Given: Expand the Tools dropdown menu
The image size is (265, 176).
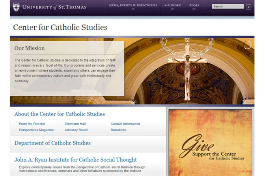Looking at the screenshot, I should tap(194, 7).
